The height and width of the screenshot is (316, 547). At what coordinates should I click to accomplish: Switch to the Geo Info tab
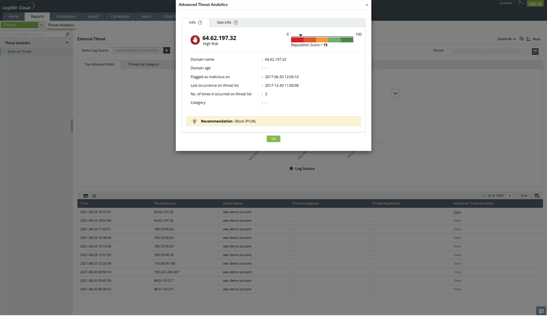point(227,23)
